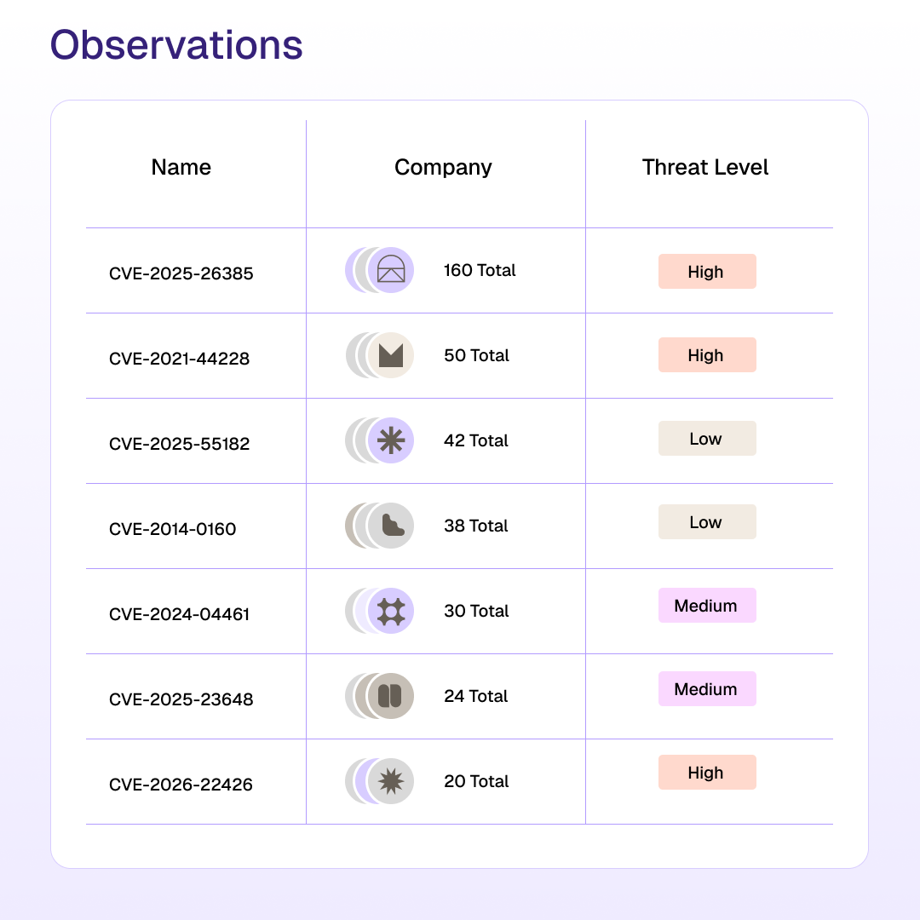Click the High badge for CVE-2026-22426
This screenshot has height=920, width=920.
(x=706, y=773)
